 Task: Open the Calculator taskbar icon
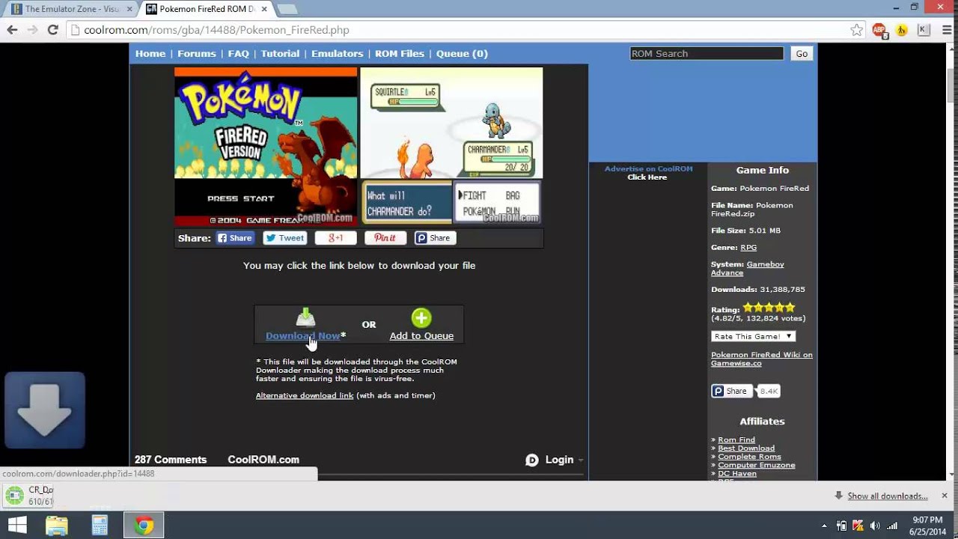point(100,526)
